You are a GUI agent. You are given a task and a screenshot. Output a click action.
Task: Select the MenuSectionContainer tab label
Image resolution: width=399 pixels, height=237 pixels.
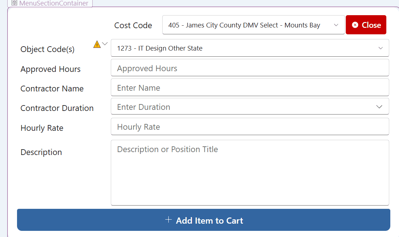point(54,3)
